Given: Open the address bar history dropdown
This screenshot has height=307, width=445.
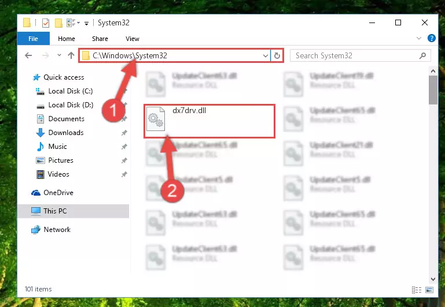Looking at the screenshot, I should click(x=266, y=56).
